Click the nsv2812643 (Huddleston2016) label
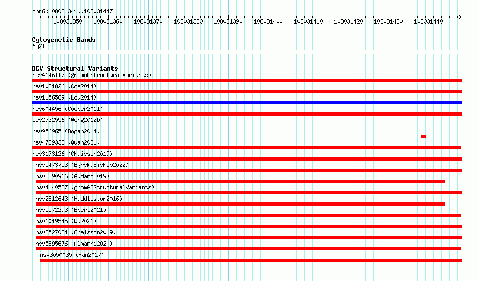Viewport: 477px width, 281px height. pos(79,199)
